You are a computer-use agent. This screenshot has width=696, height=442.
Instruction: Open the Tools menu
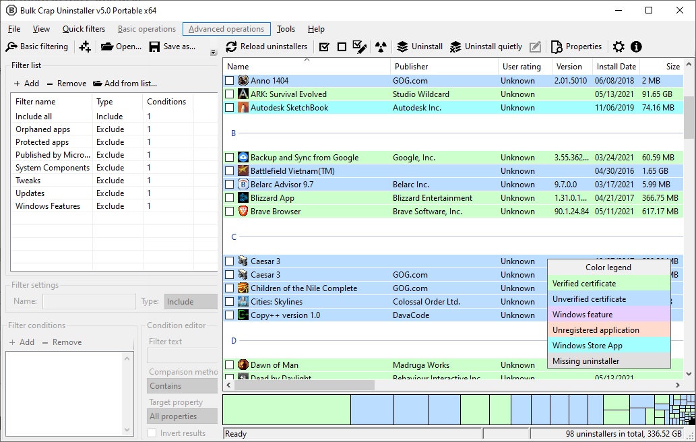[x=286, y=29]
